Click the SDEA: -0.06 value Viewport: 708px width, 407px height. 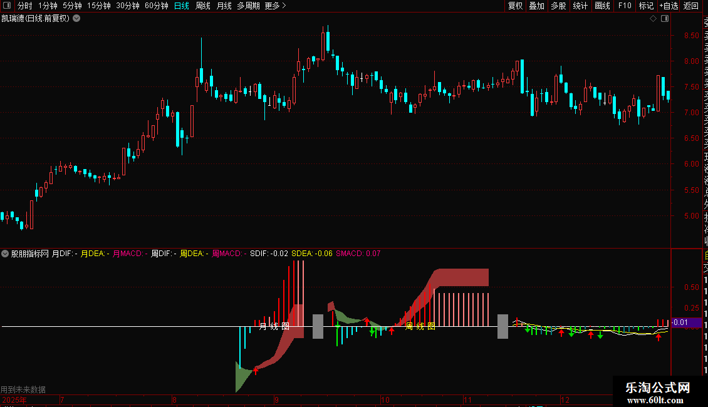pos(312,254)
